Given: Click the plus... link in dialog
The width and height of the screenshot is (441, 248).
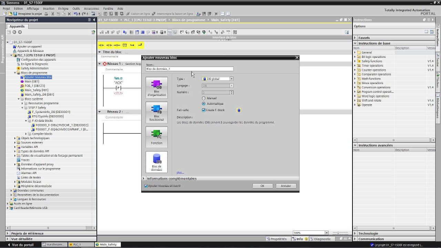Looking at the screenshot, I should (180, 173).
